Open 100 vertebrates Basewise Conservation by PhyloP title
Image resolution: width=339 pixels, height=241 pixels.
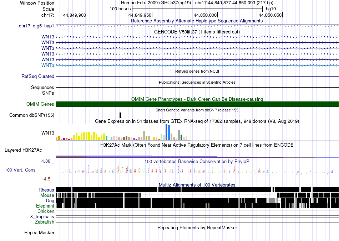coord(197,161)
